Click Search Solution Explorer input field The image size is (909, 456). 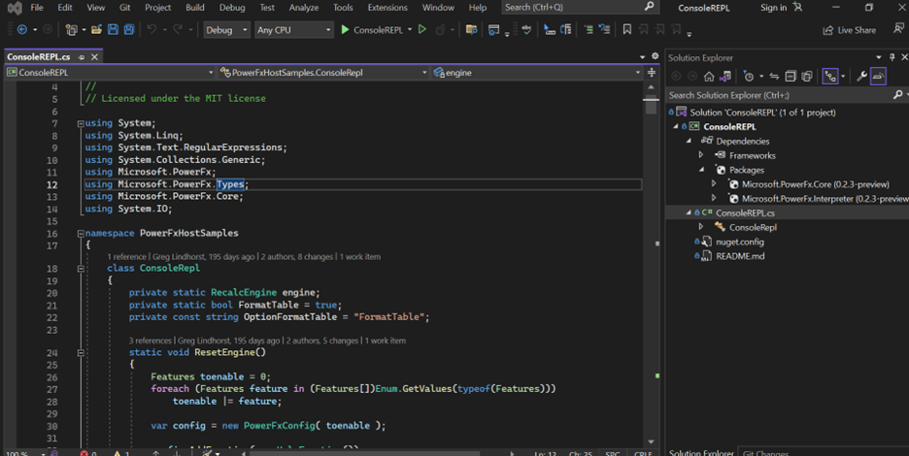(x=778, y=95)
